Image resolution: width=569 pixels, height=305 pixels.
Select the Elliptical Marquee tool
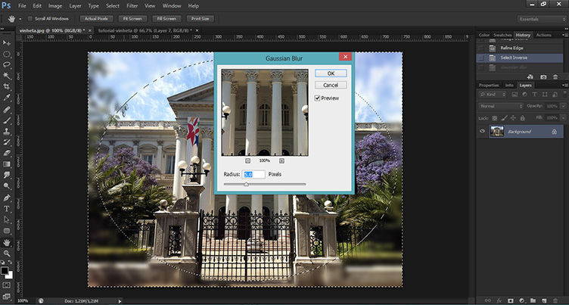point(7,54)
